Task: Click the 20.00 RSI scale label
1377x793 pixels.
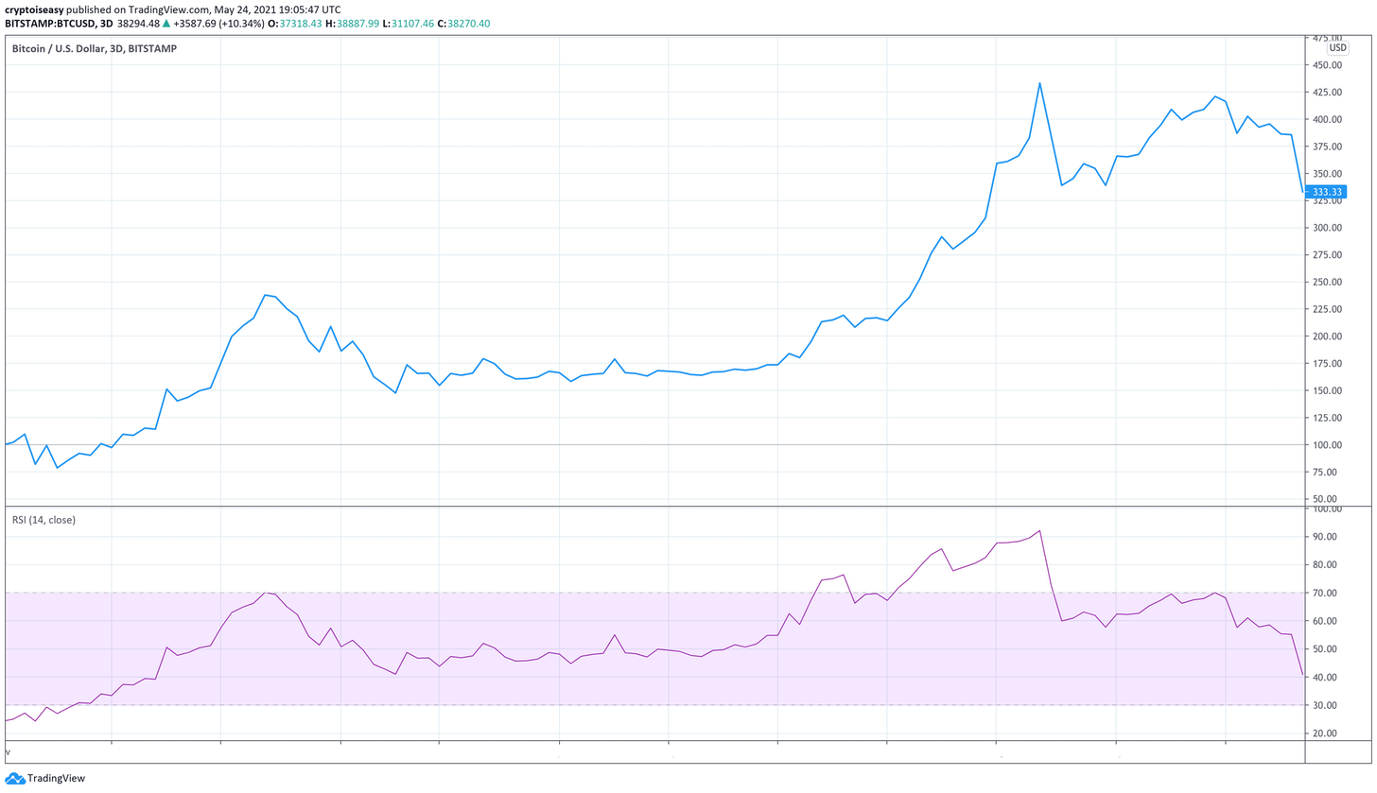Action: (1324, 733)
